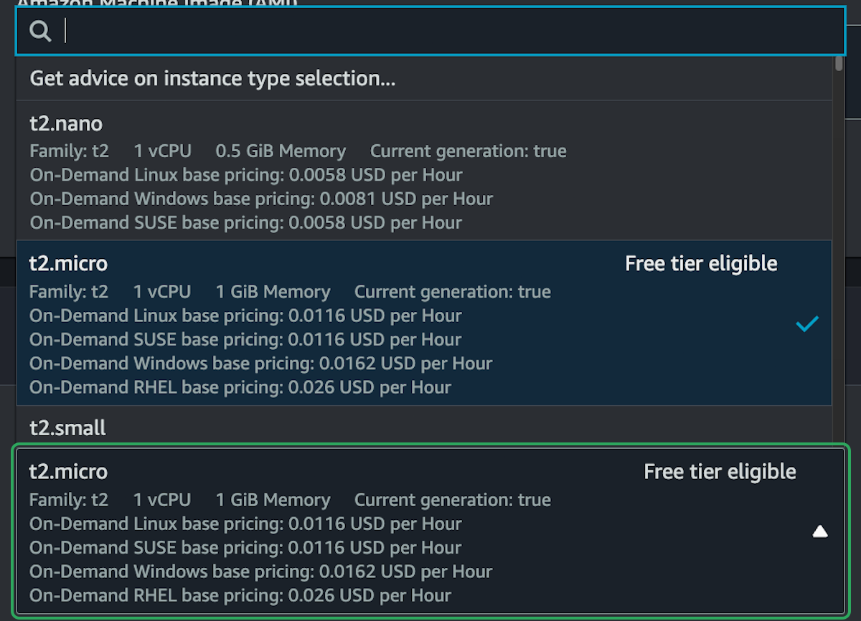Click the 0.5 GiB Memory text under t2.nano
The width and height of the screenshot is (861, 621).
coord(281,151)
